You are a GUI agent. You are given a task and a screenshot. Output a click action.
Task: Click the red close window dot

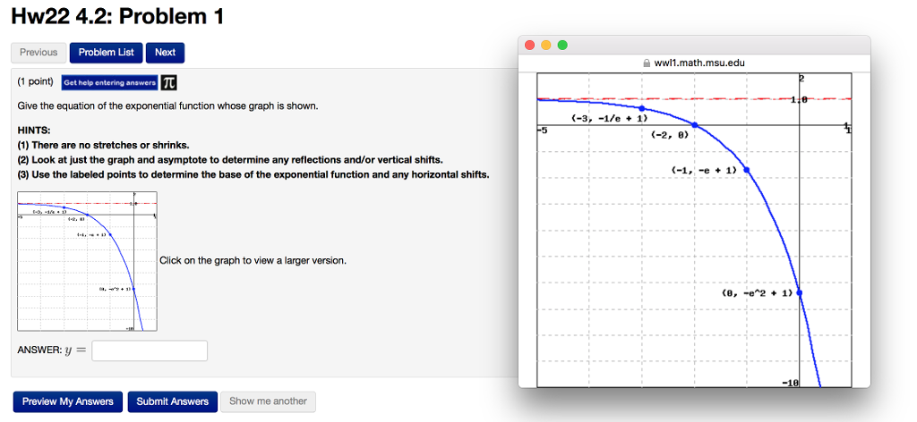tap(529, 46)
